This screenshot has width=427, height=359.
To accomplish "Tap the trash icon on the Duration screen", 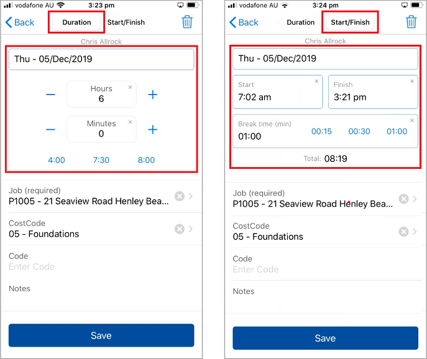I will pyautogui.click(x=187, y=22).
